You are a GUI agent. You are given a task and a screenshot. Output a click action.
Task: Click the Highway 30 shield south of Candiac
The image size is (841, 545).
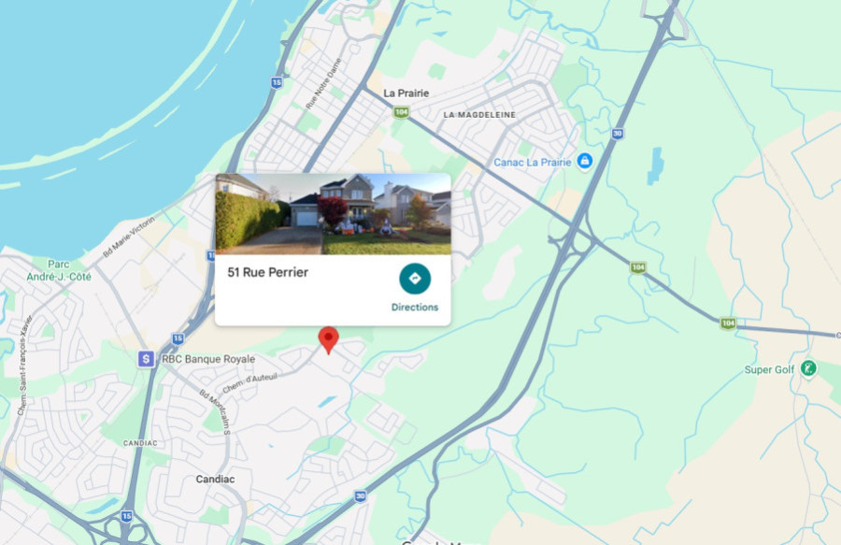[x=361, y=496]
